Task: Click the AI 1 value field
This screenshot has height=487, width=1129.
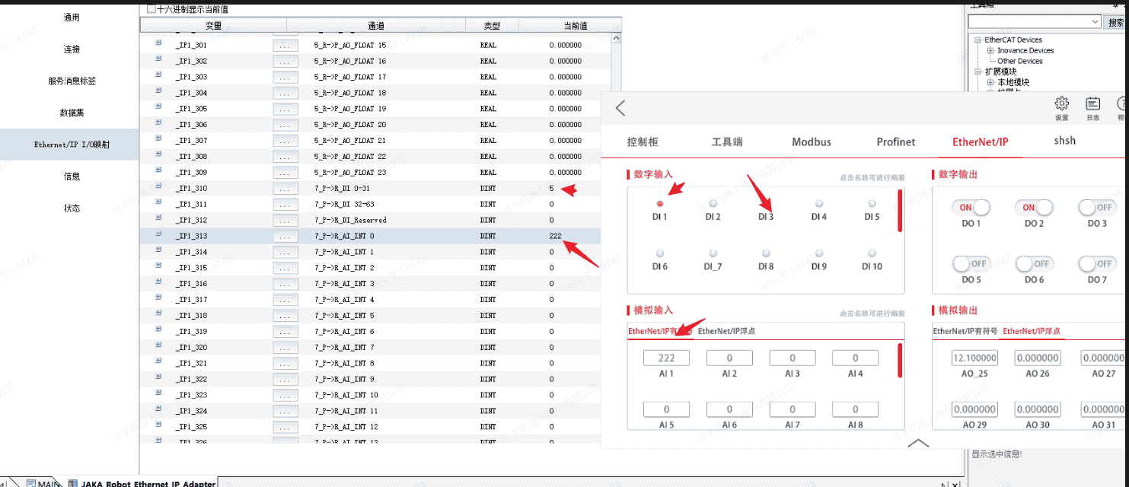Action: coord(666,358)
